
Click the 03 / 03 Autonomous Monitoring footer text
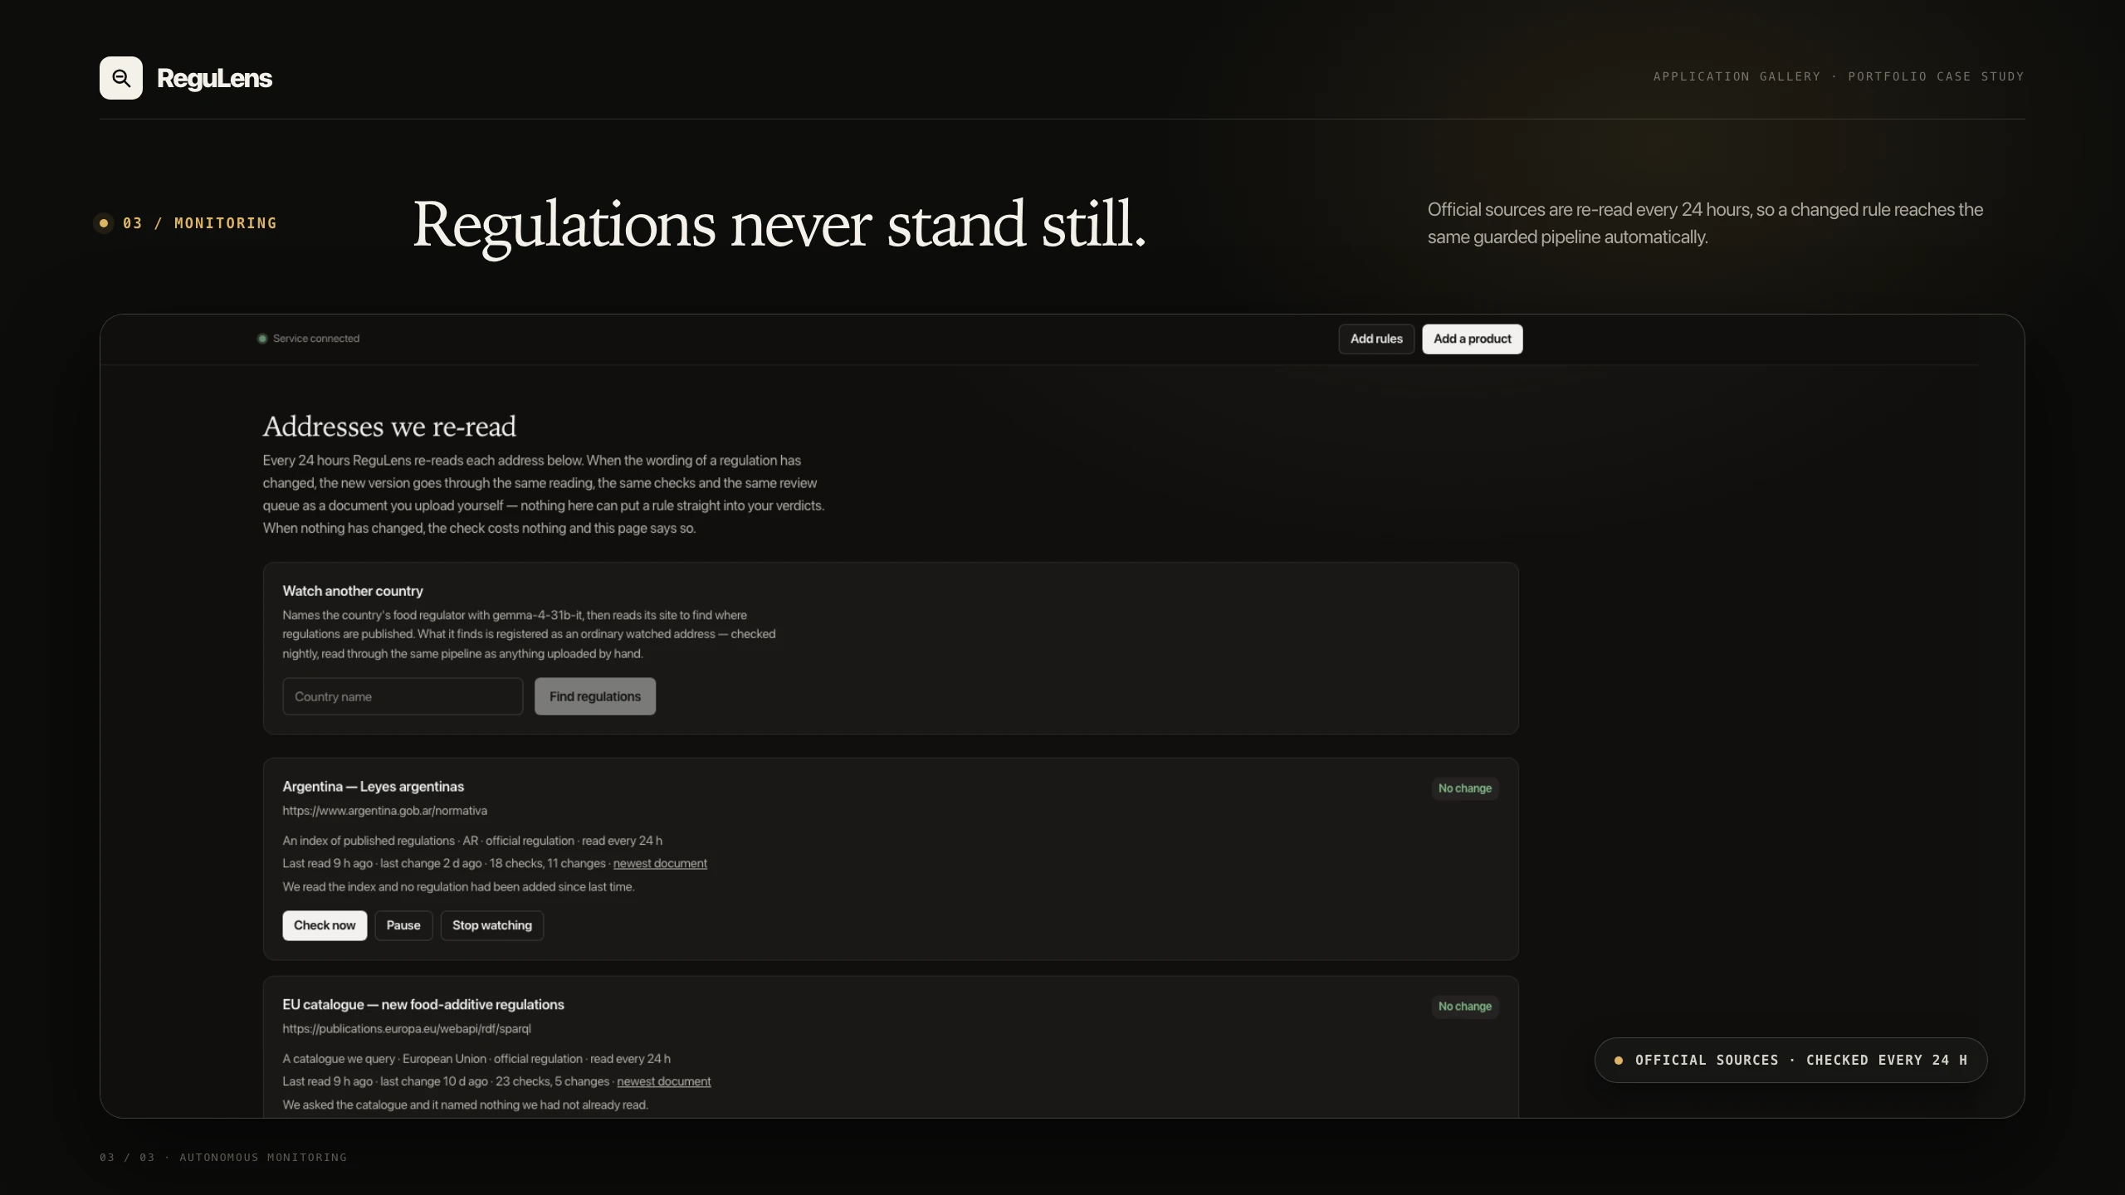point(223,1157)
